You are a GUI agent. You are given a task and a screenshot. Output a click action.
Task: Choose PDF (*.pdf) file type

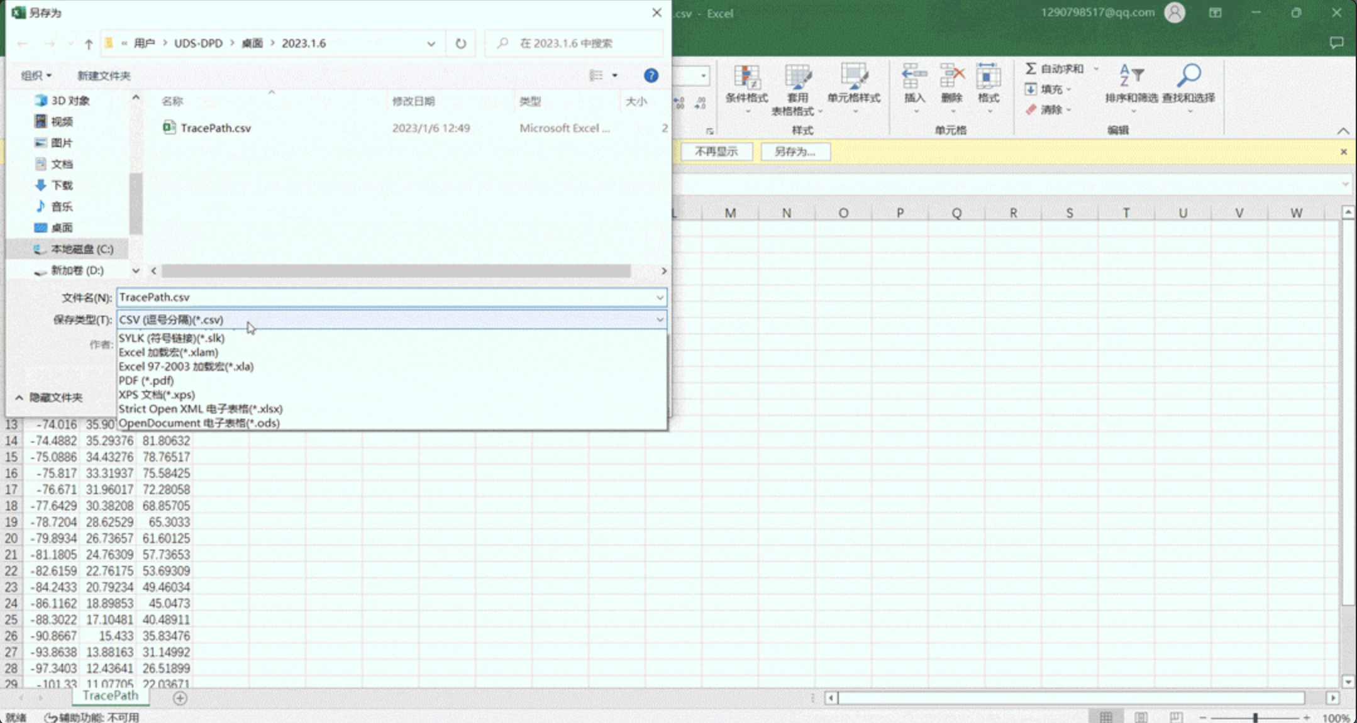pyautogui.click(x=392, y=380)
